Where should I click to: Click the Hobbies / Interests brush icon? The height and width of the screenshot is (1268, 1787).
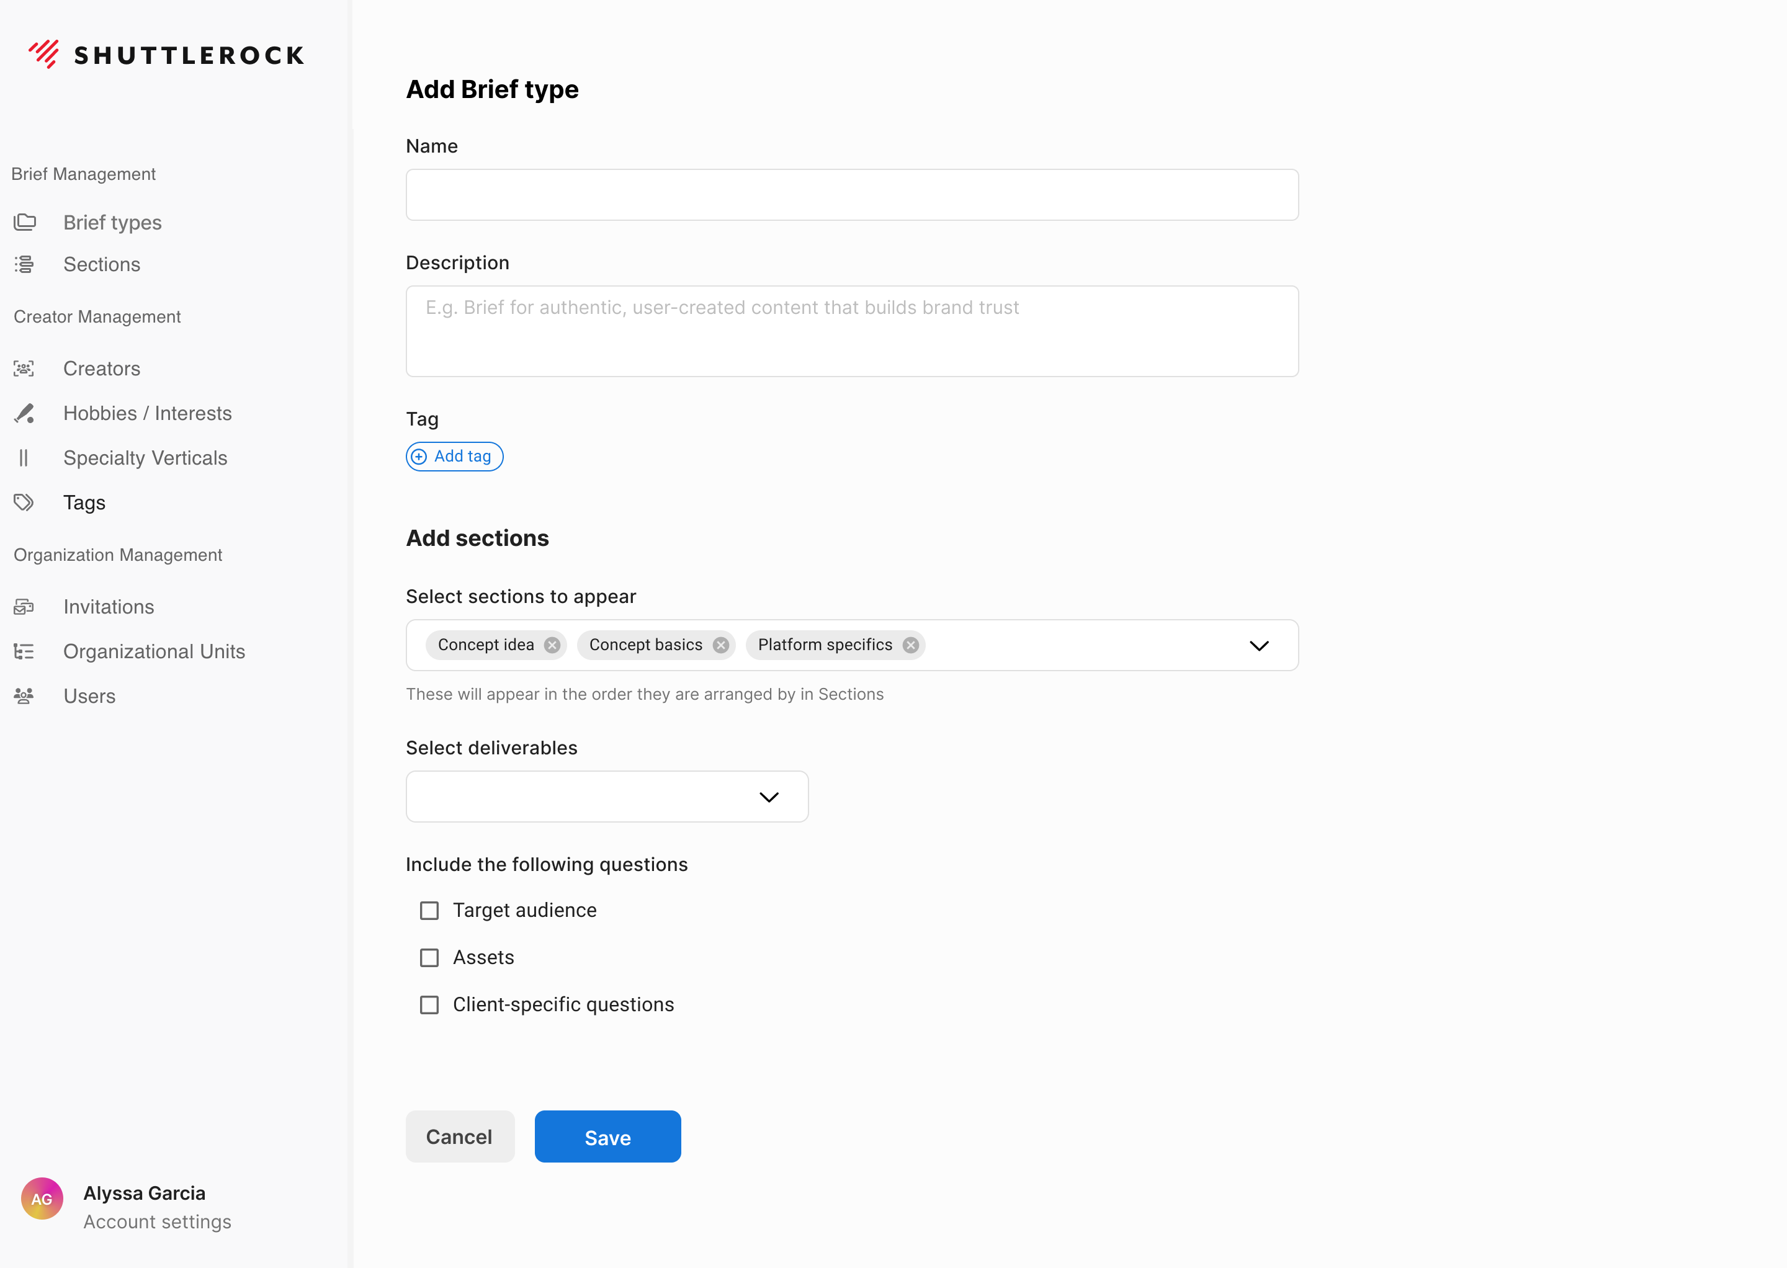coord(24,413)
